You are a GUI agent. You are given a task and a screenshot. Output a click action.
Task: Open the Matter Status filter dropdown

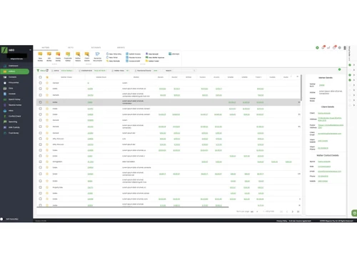tap(121, 71)
